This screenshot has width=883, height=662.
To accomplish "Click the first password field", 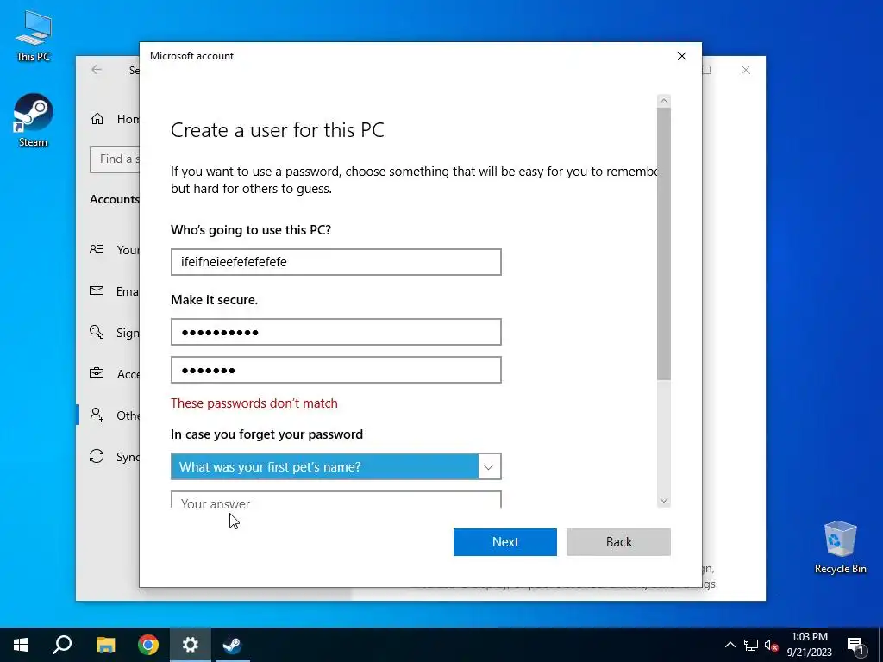I will (x=336, y=332).
